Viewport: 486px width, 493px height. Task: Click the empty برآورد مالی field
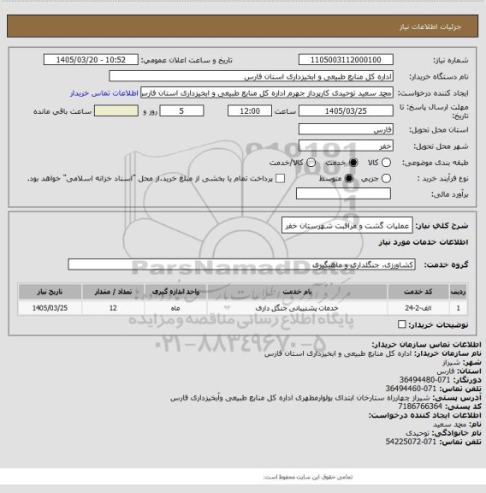343,193
